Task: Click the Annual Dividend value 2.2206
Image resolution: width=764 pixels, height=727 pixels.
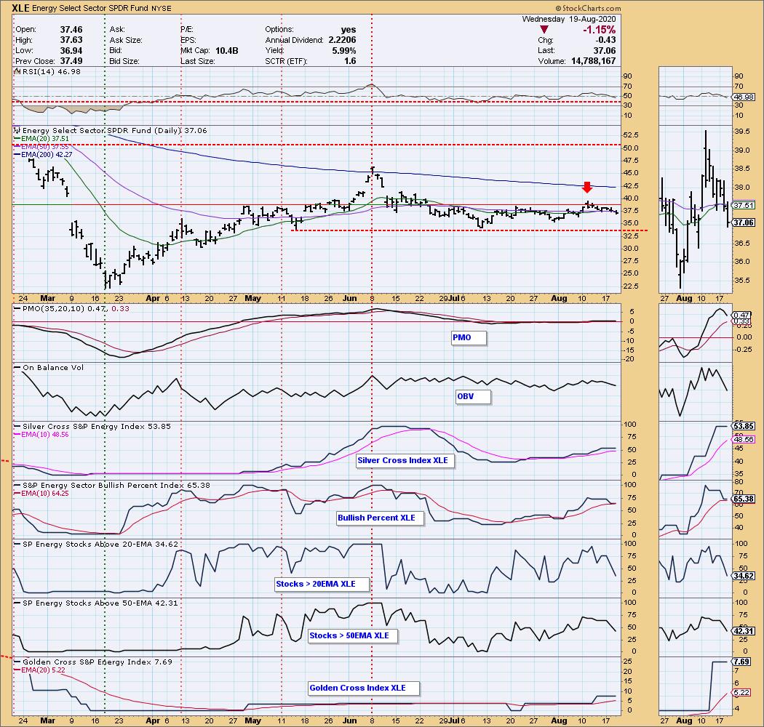Action: click(x=341, y=40)
